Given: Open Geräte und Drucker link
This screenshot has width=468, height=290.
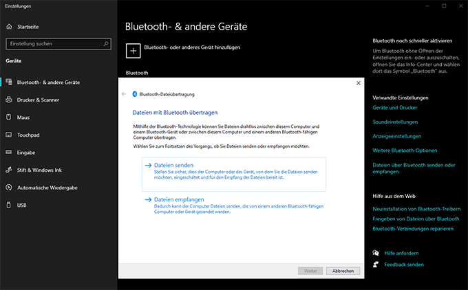Looking at the screenshot, I should click(394, 108).
